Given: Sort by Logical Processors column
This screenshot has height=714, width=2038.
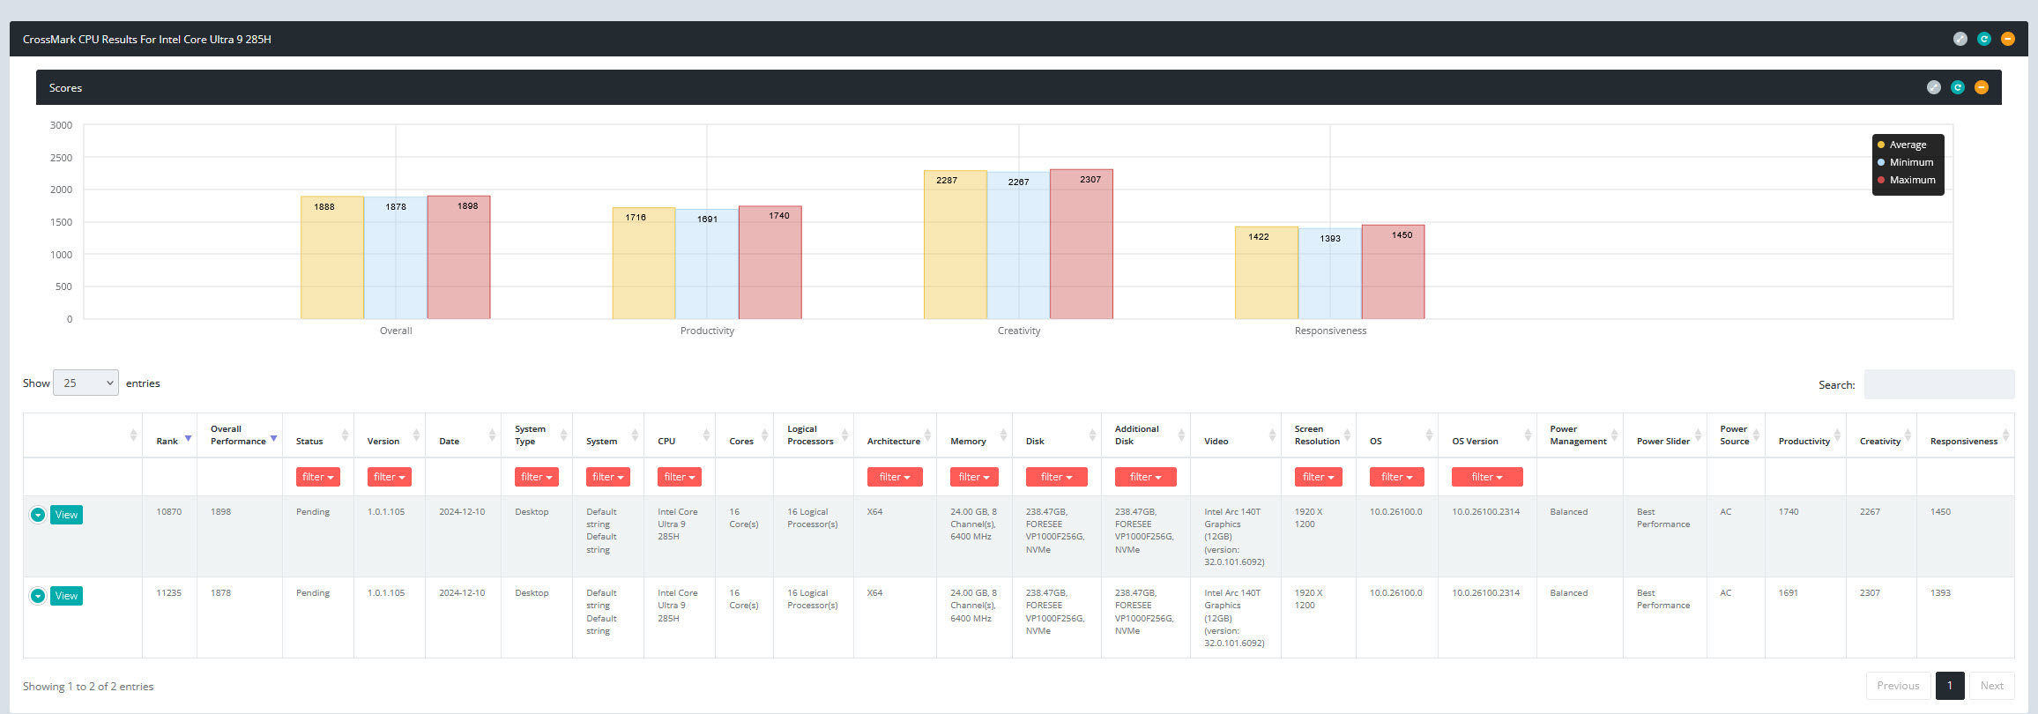Looking at the screenshot, I should (x=814, y=435).
